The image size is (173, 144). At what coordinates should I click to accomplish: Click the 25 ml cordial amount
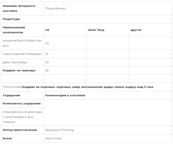pyautogui.click(x=47, y=70)
